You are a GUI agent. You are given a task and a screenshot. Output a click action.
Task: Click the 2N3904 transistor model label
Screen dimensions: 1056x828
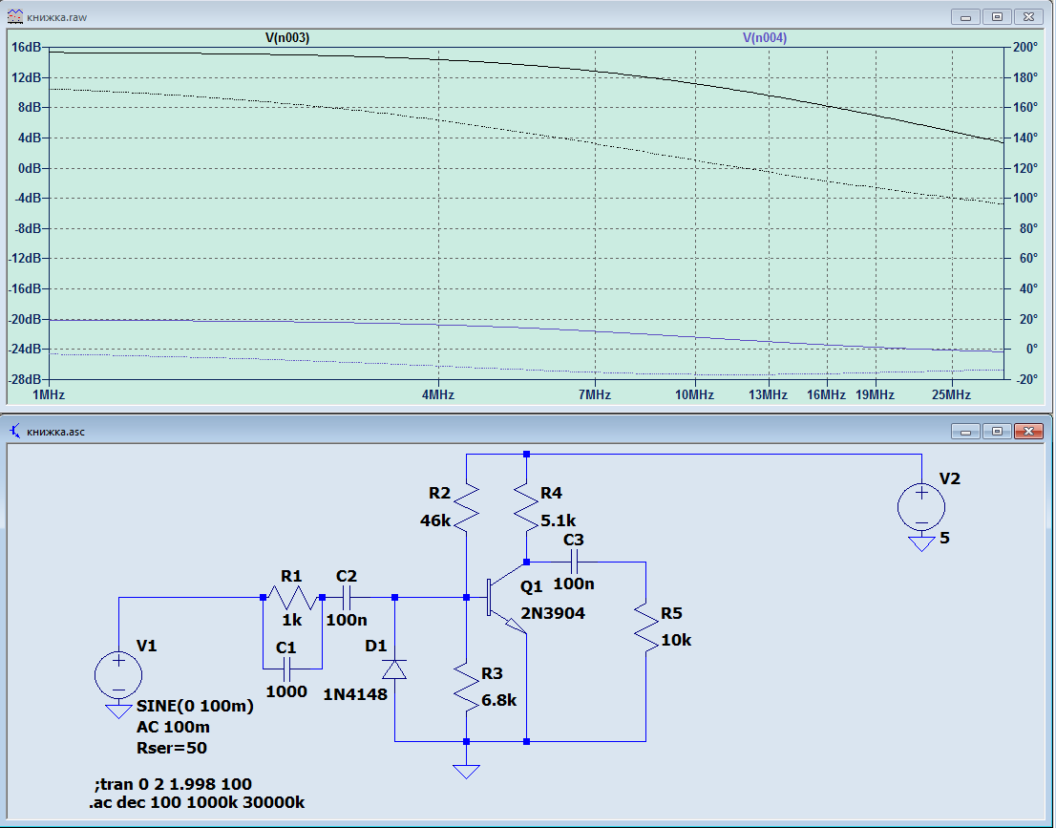pos(552,613)
